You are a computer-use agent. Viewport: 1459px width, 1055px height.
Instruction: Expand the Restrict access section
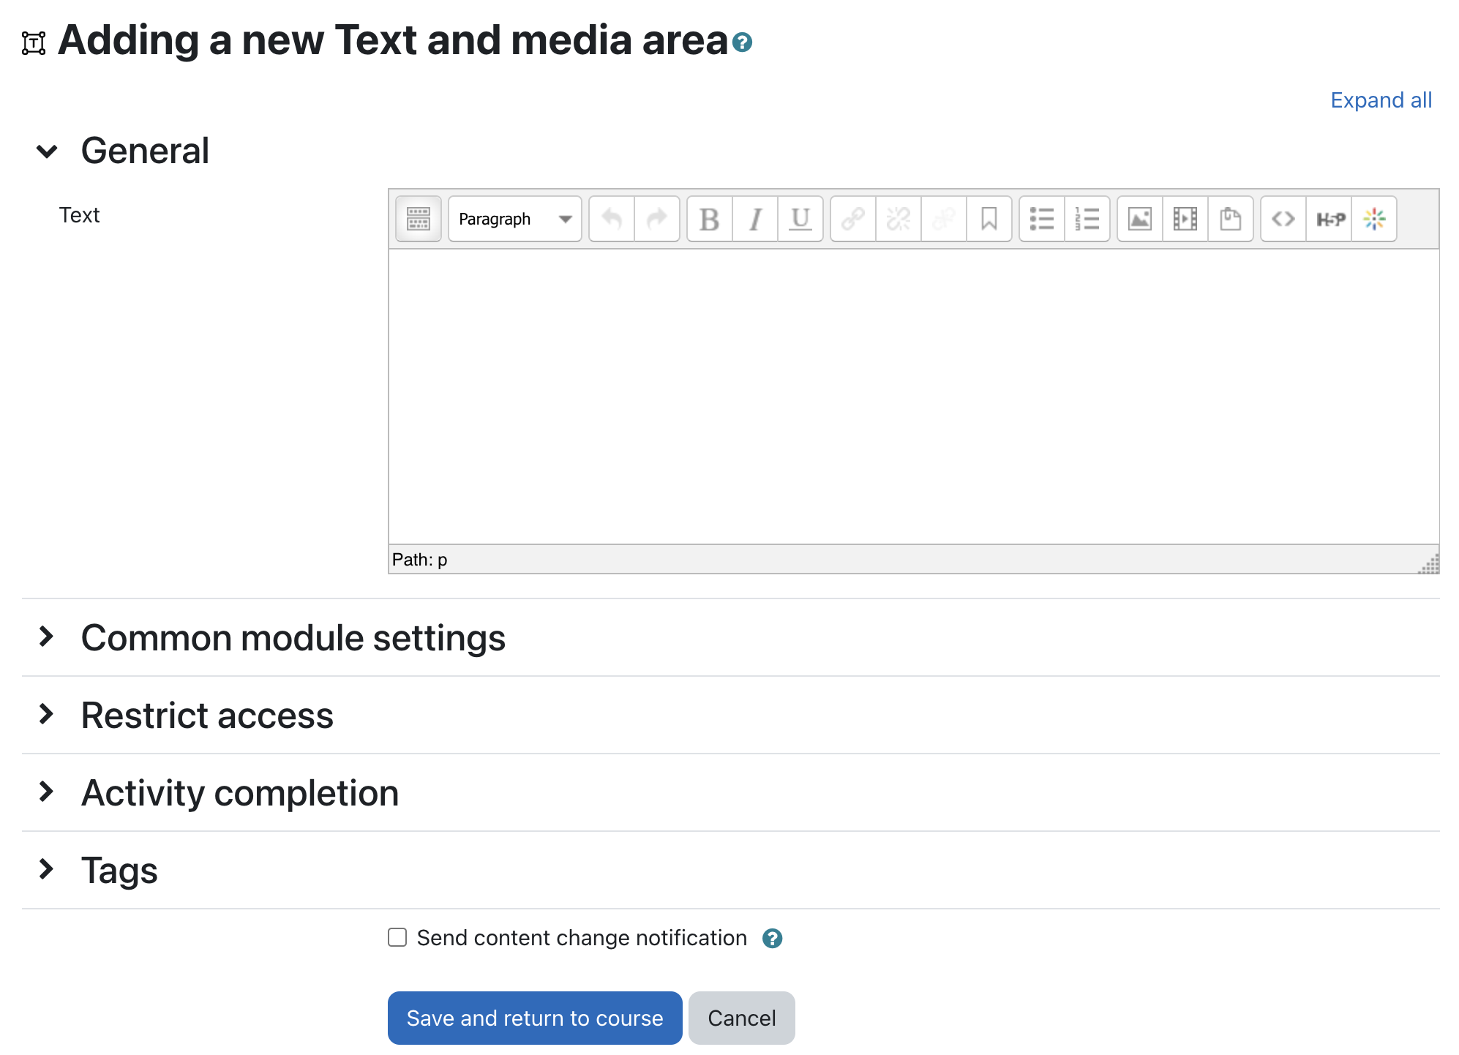pos(207,715)
